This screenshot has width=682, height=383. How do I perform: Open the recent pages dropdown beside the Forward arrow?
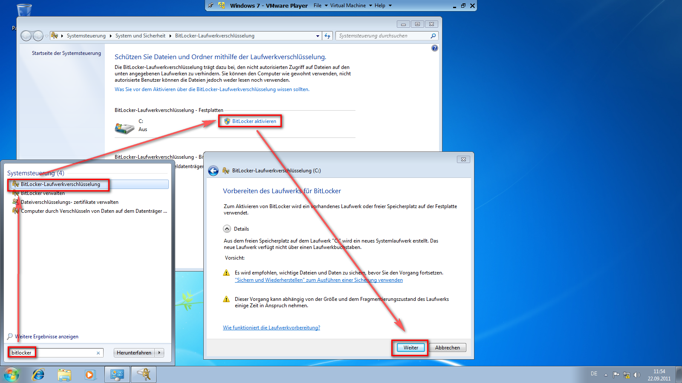pyautogui.click(x=46, y=36)
